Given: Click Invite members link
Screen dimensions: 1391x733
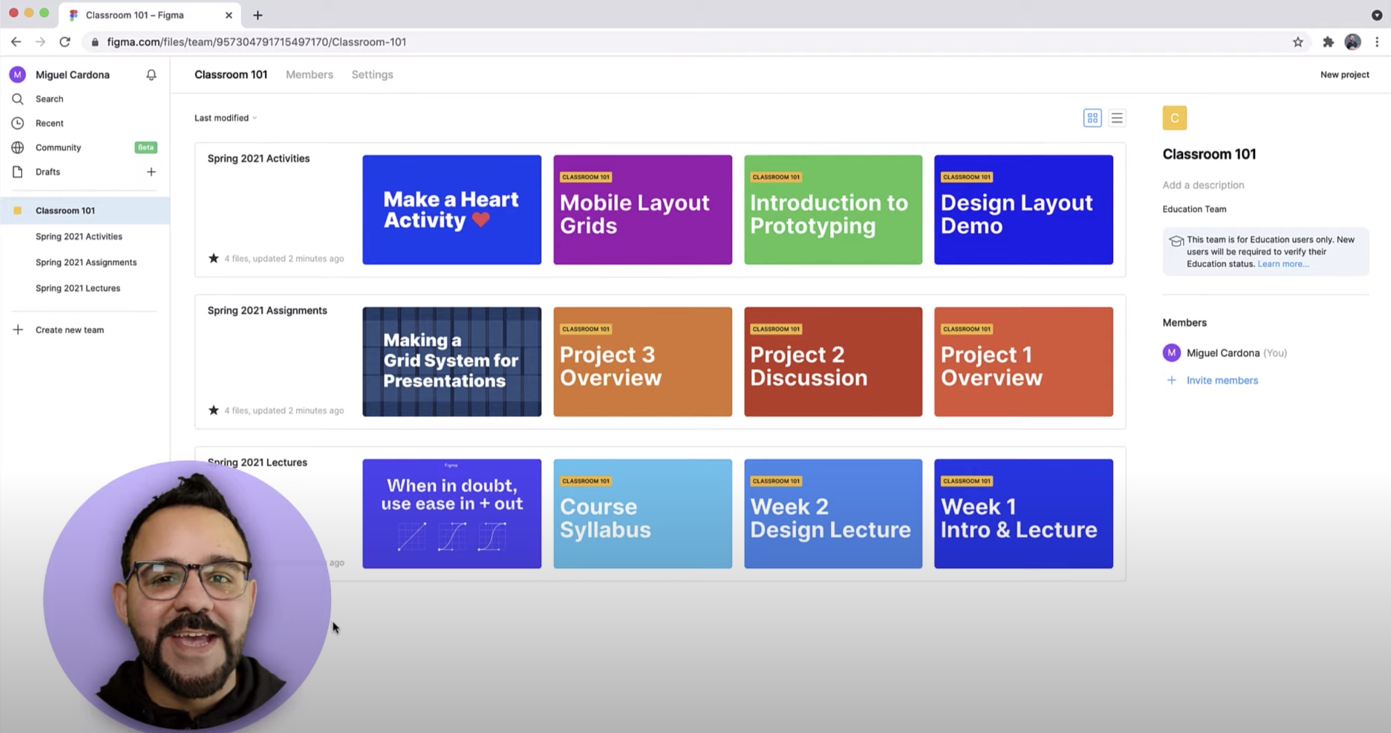Looking at the screenshot, I should tap(1222, 380).
